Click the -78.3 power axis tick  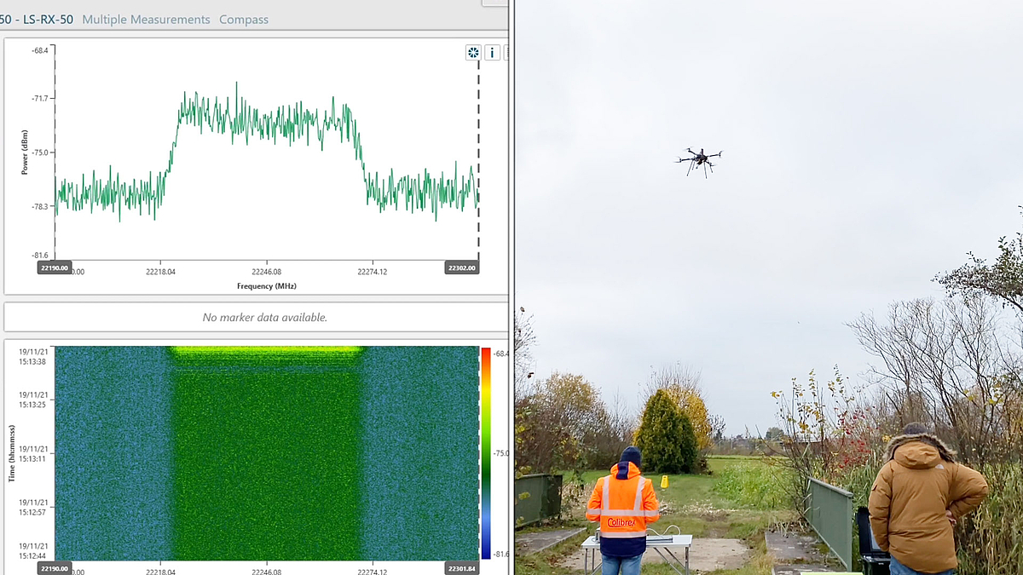(x=42, y=206)
